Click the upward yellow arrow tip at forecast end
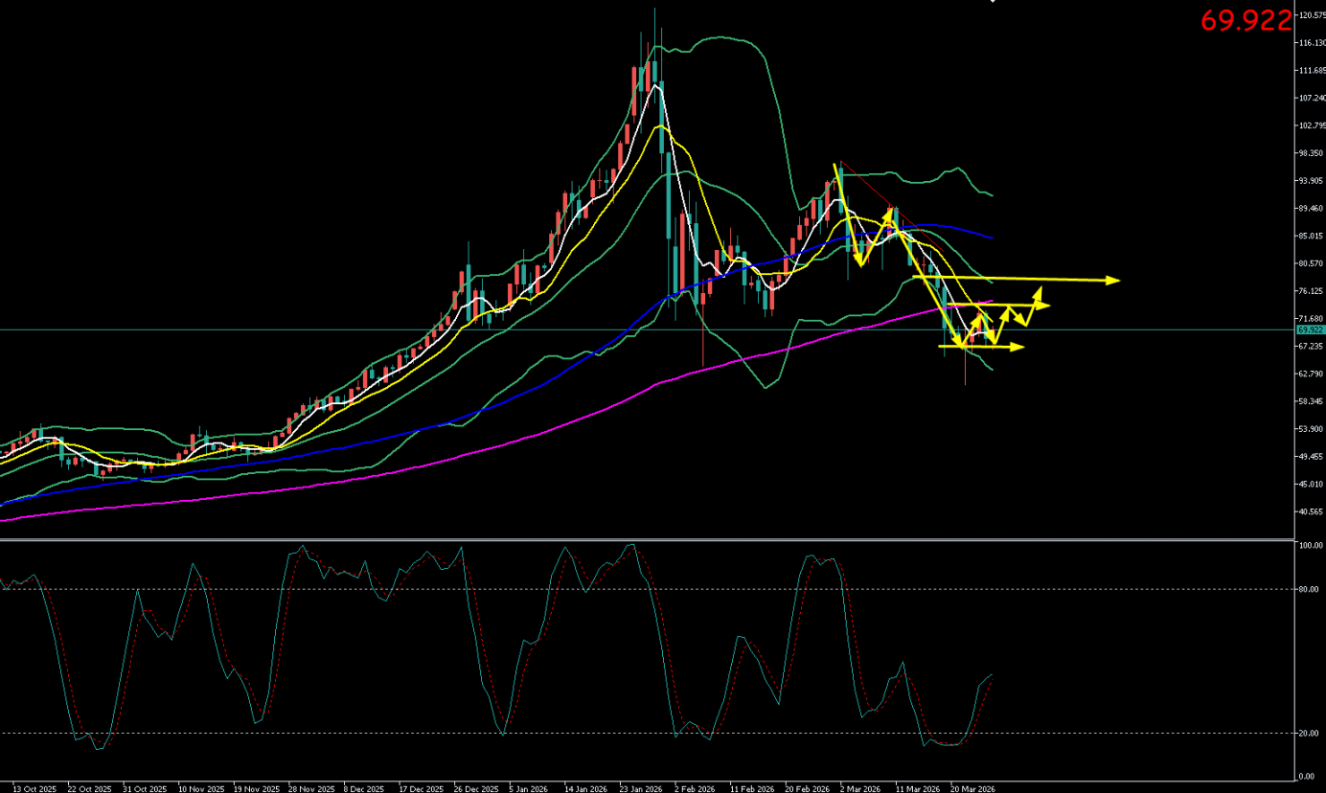Screen dimensions: 1326x793 pyautogui.click(x=1038, y=288)
